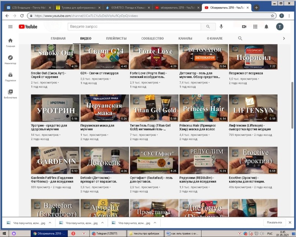Screen dimensions: 296x237
Task: Open the create video camera icon
Action: (244, 27)
